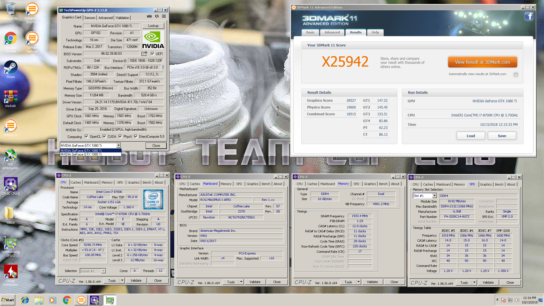Image resolution: width=544 pixels, height=306 pixels.
Task: Click Chrome icon in taskbar
Action: 67,300
